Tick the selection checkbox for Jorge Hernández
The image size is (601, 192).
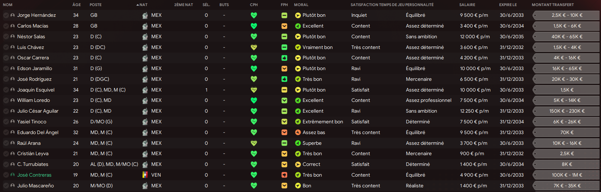click(6, 15)
